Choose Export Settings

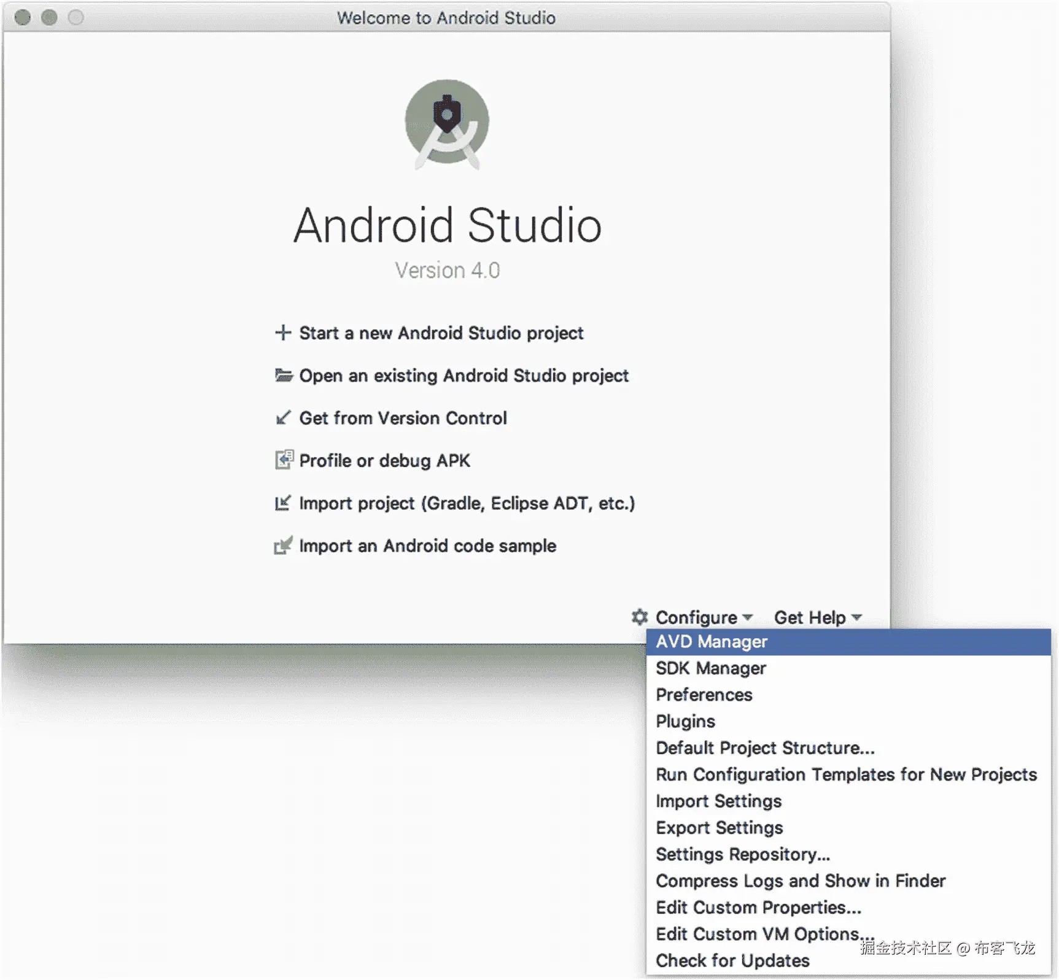point(848,828)
